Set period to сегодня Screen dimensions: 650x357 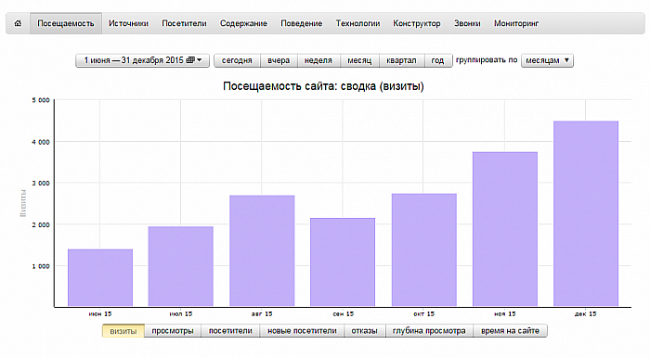click(x=237, y=60)
